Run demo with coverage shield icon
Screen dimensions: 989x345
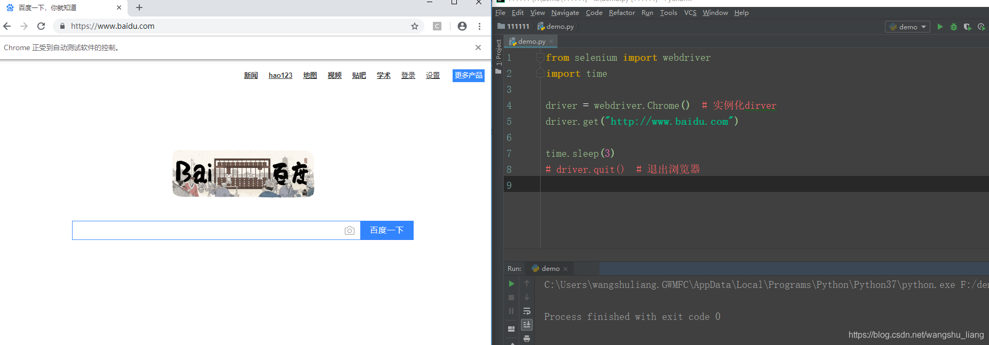point(967,27)
